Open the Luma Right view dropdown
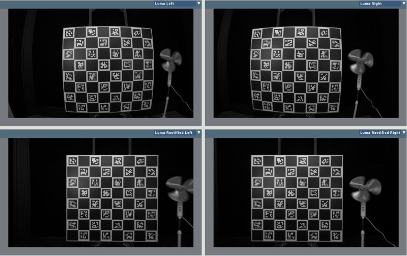407x256 pixels. [x=383, y=4]
